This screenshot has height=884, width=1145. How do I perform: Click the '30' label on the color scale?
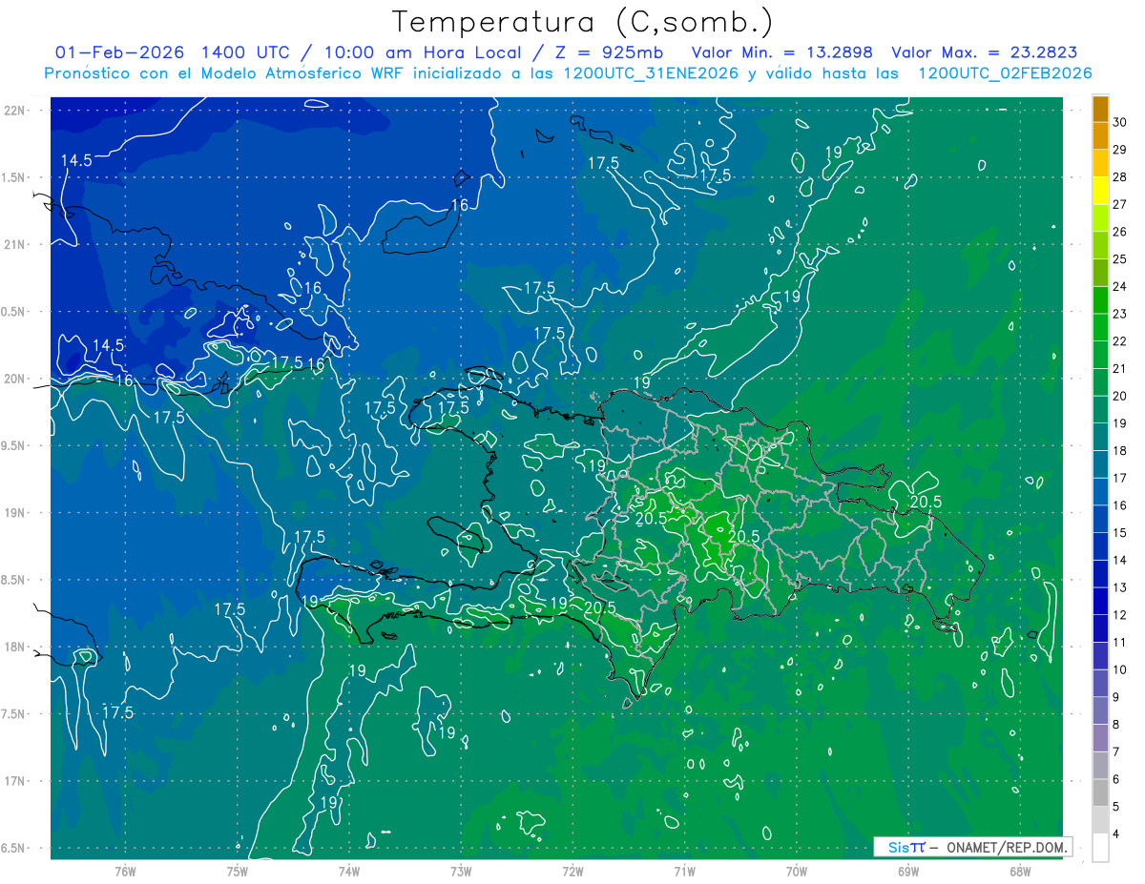pyautogui.click(x=1120, y=122)
